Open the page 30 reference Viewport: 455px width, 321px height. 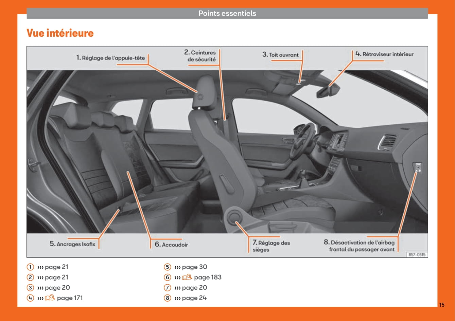[194, 267]
